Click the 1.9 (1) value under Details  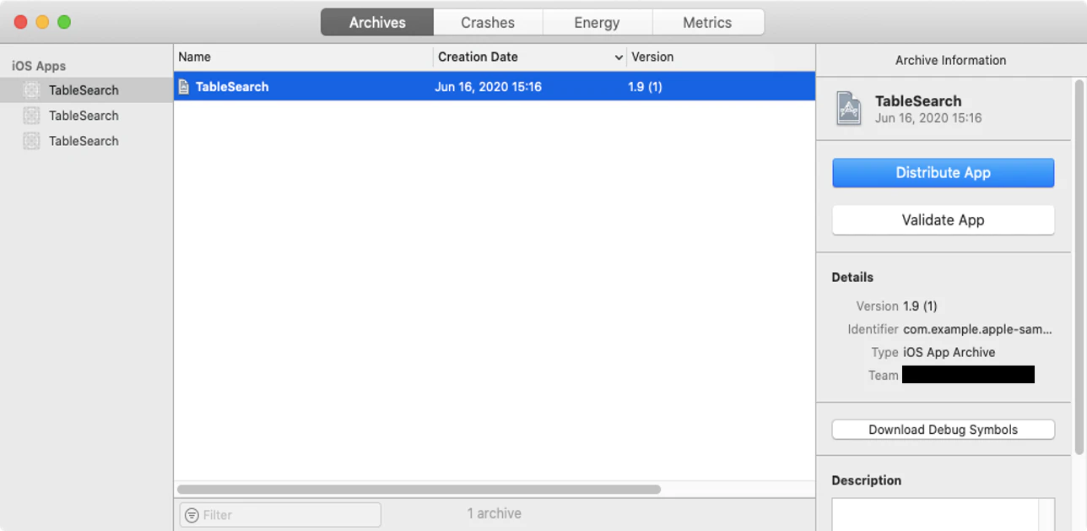pyautogui.click(x=920, y=306)
